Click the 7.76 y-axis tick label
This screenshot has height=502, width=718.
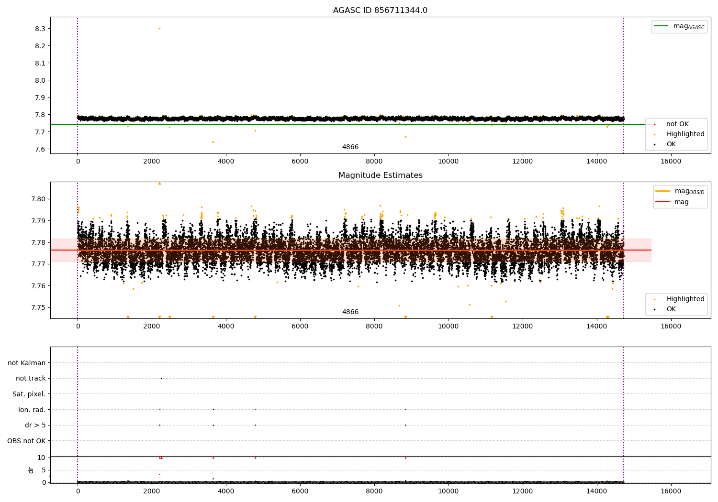pyautogui.click(x=38, y=286)
